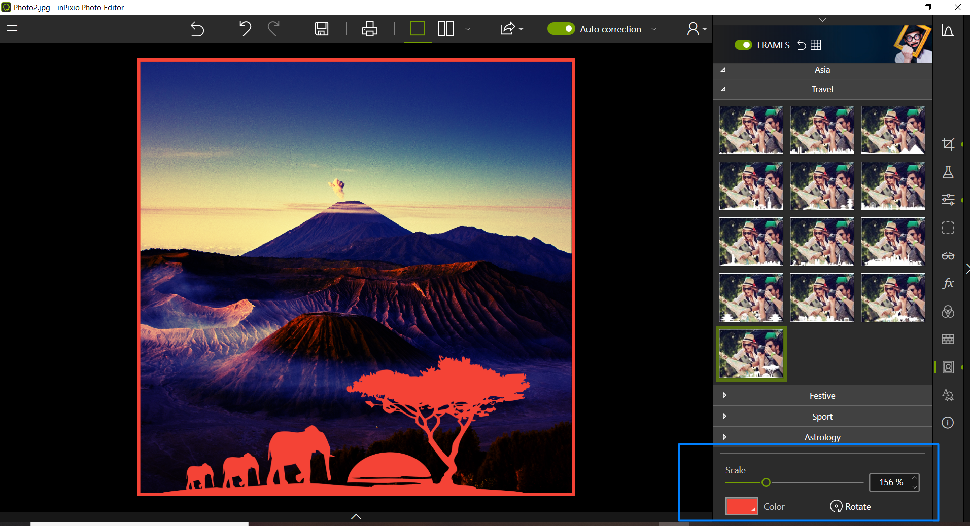970x526 pixels.
Task: Click the Rotate frame button
Action: [x=850, y=506]
